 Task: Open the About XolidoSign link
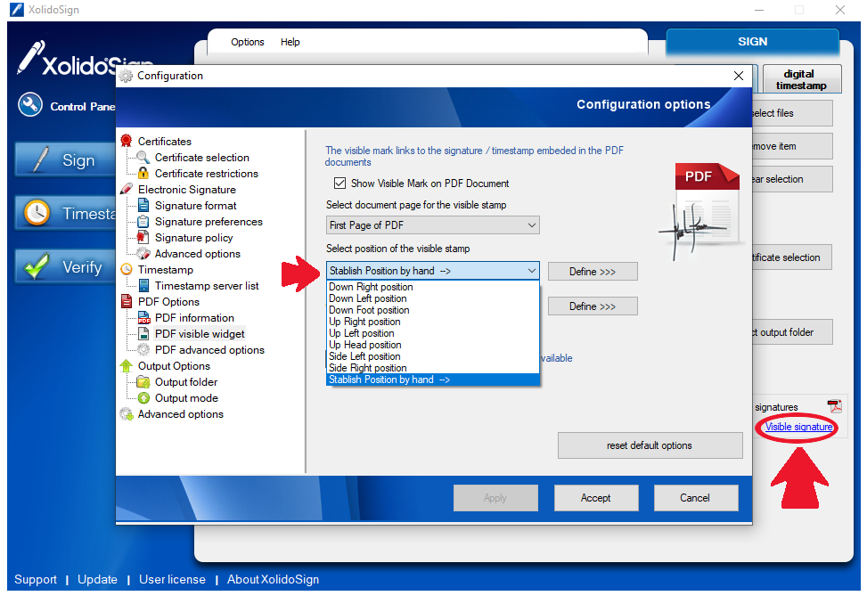click(x=274, y=579)
